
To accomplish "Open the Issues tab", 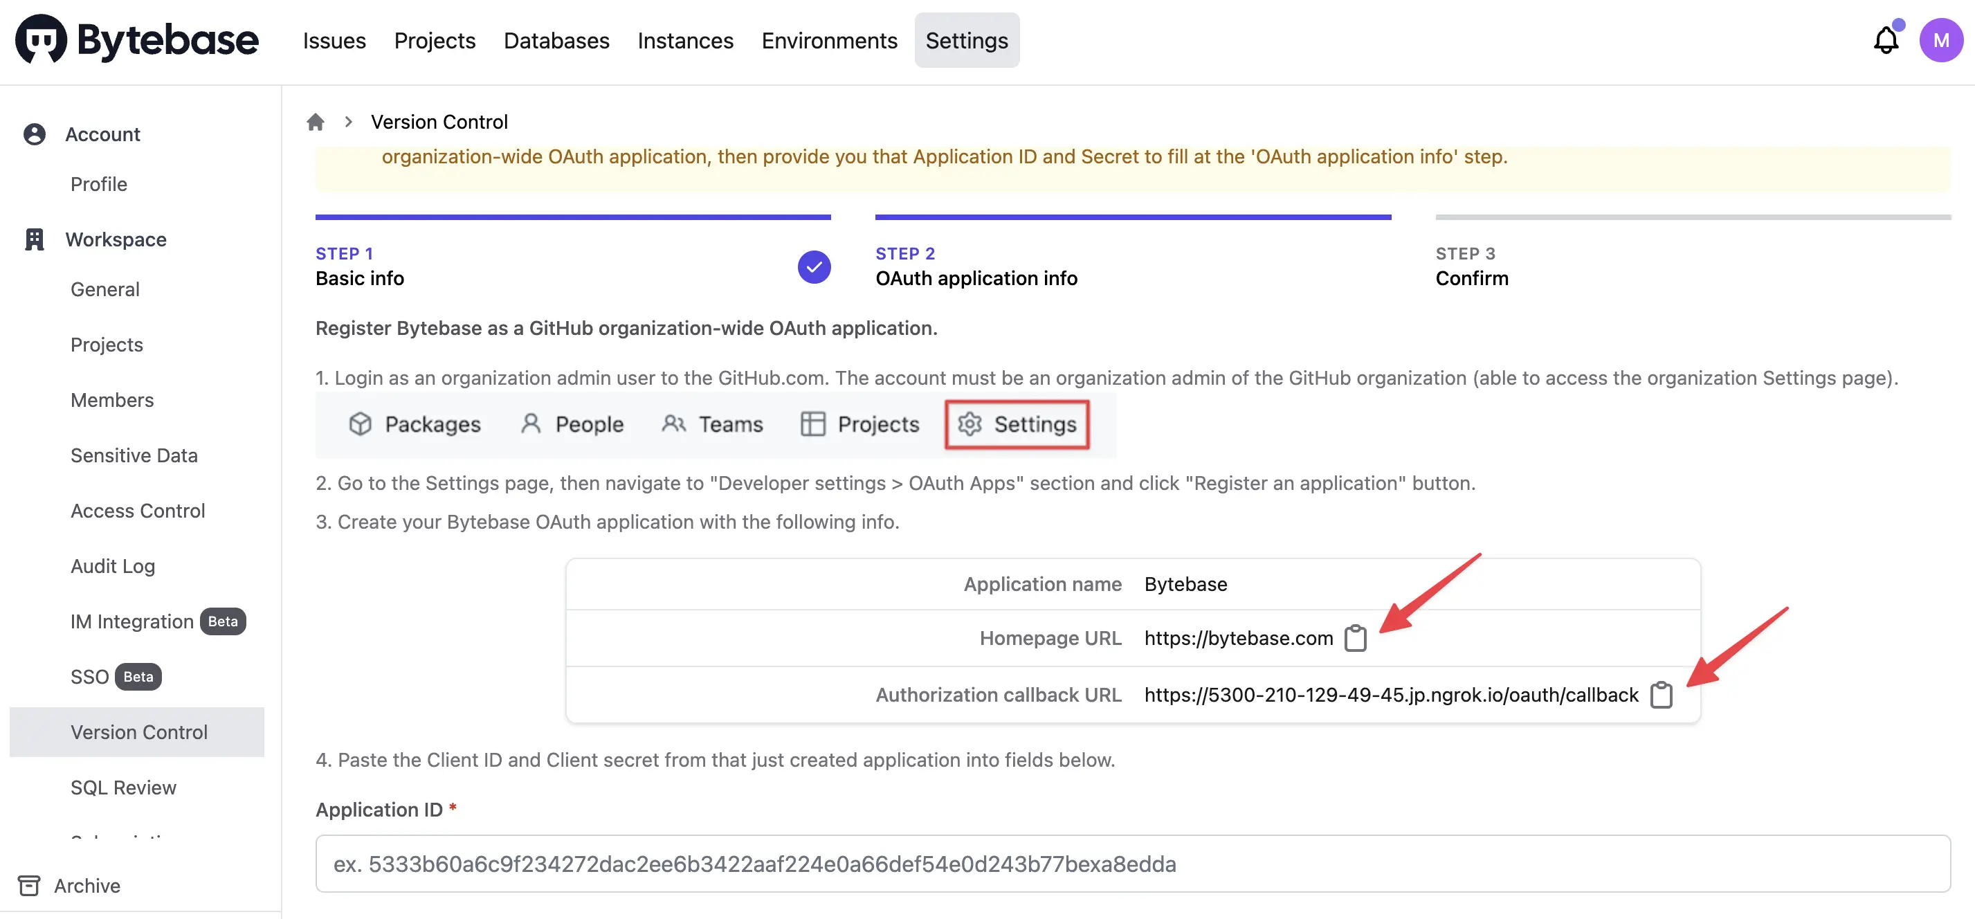I will [x=334, y=40].
